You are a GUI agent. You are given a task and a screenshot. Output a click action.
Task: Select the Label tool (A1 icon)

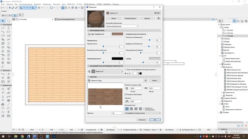[x=9, y=97]
